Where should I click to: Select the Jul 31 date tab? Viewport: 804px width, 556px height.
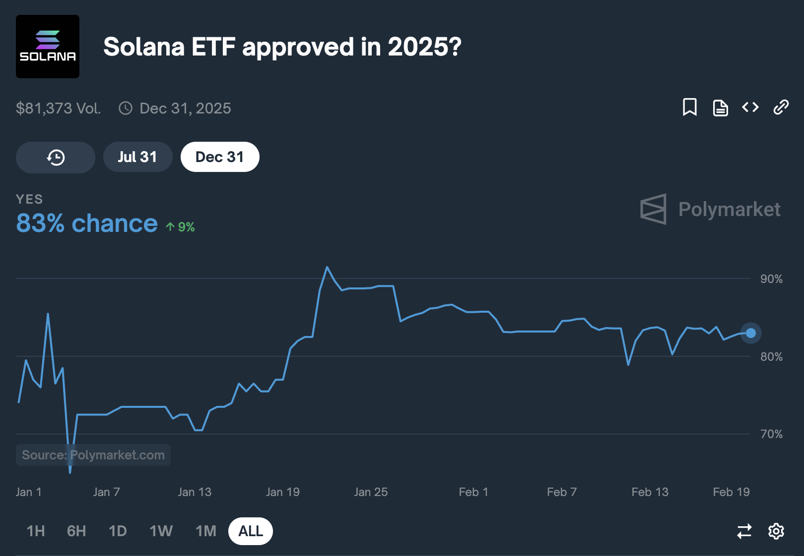click(x=137, y=157)
